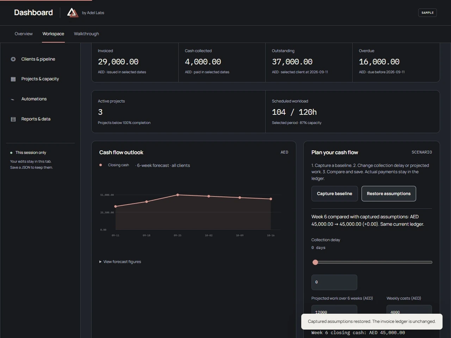This screenshot has width=451, height=338.
Task: Click the Invoiced value 29,000.00
Action: (x=118, y=62)
